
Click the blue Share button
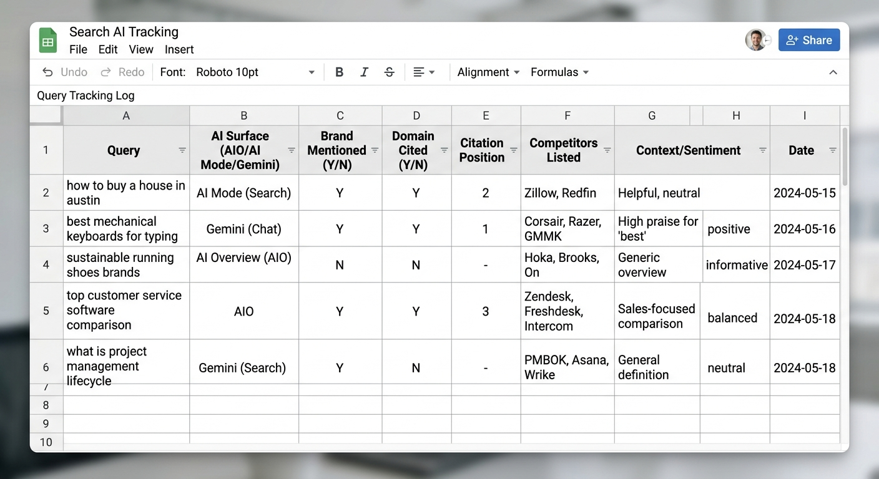pos(809,40)
